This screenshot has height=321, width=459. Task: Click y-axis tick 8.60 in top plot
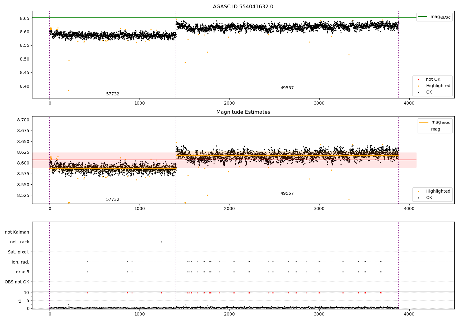tap(24, 32)
